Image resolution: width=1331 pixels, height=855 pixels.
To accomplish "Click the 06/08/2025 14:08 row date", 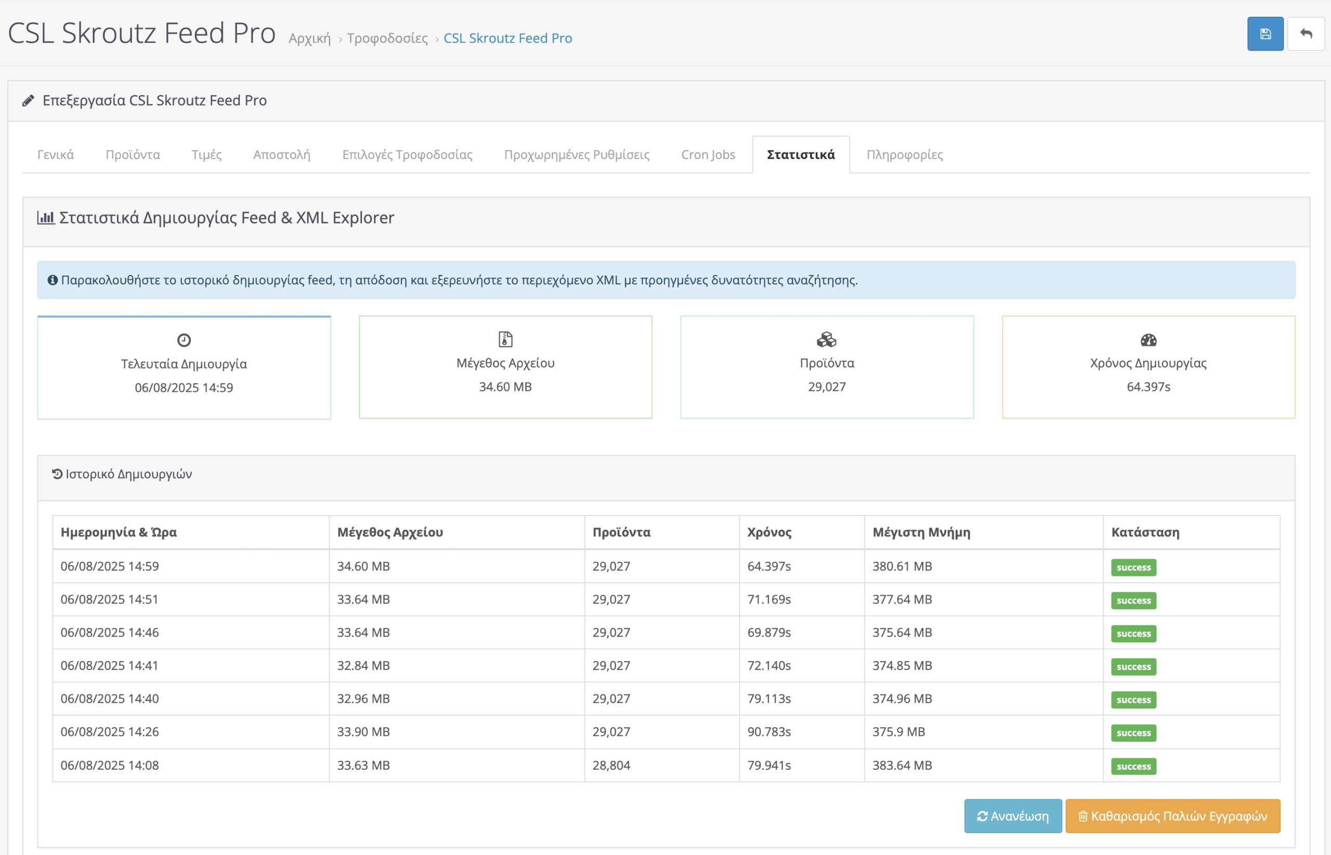I will 109,765.
